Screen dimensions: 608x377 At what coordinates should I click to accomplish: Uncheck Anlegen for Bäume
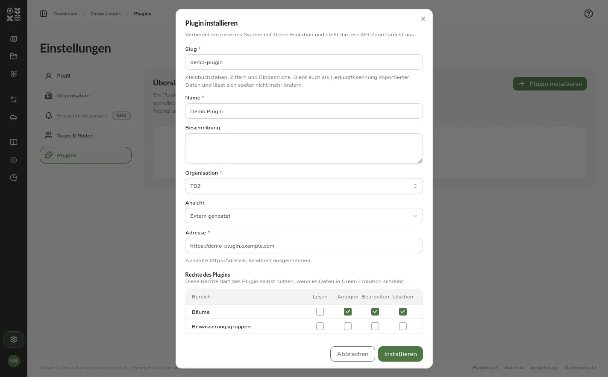click(x=348, y=312)
